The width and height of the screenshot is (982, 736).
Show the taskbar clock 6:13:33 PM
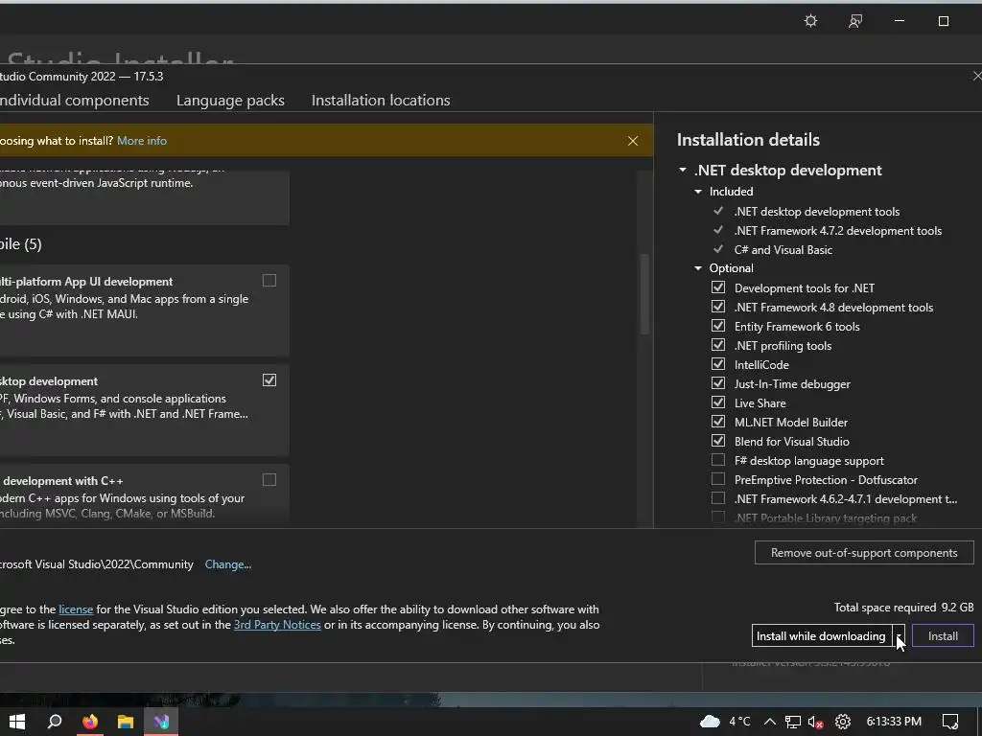pos(894,722)
